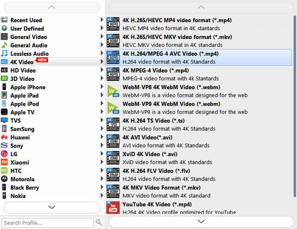Expand the HD Video submenu arrow

[x=102, y=70]
